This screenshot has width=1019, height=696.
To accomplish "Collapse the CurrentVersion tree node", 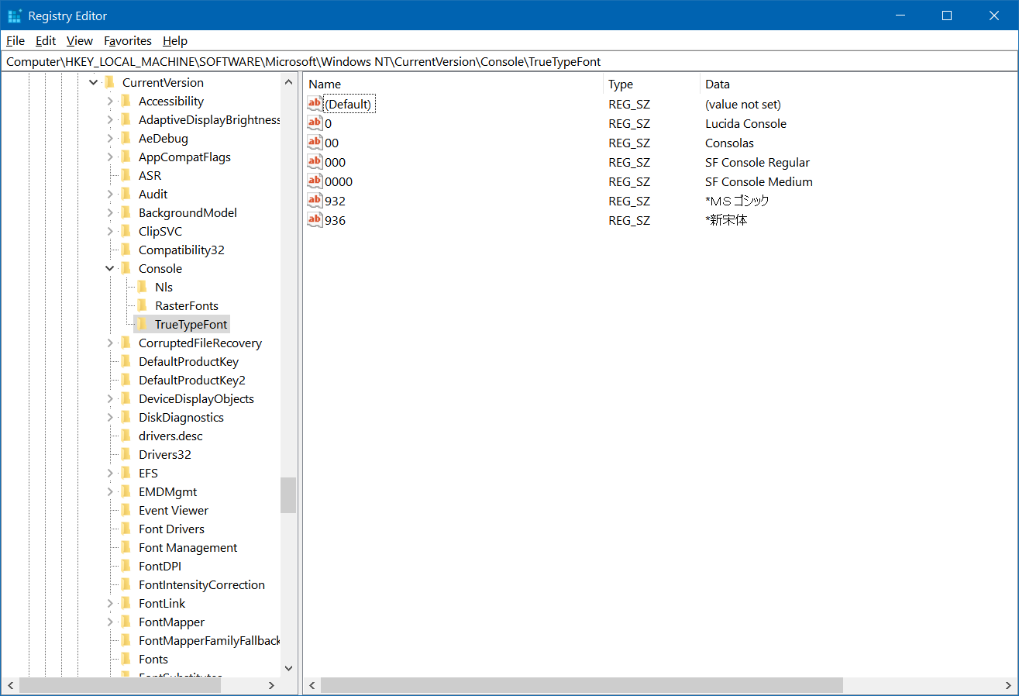I will (x=94, y=82).
